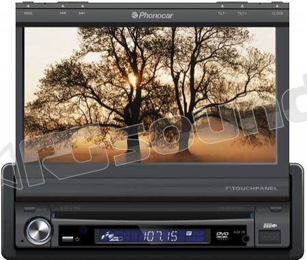This screenshot has height=260, width=307.
Task: Tap CLOSE to retract the screen
Action: (278, 14)
